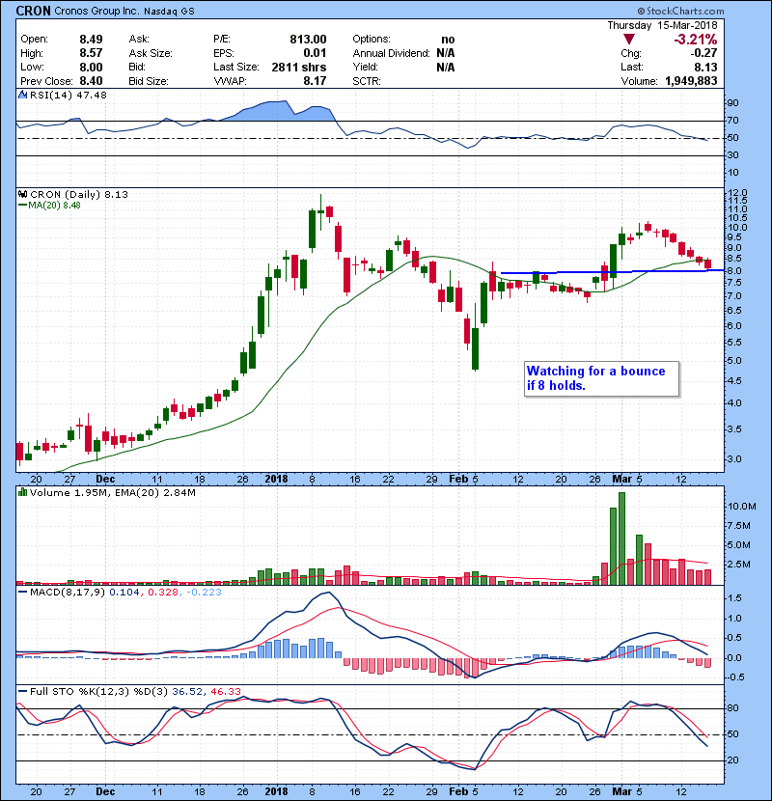Viewport: 772px width, 801px height.
Task: Click the Cronos Group Inc. company name
Action: click(96, 12)
